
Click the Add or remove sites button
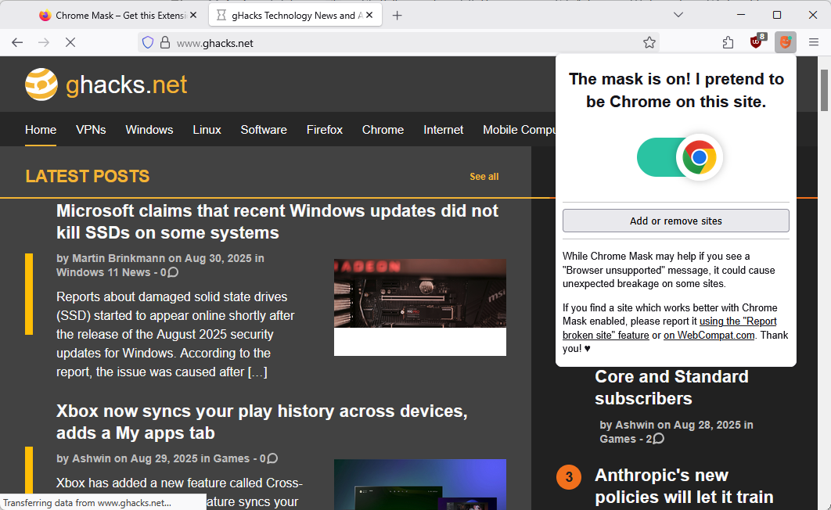point(676,221)
